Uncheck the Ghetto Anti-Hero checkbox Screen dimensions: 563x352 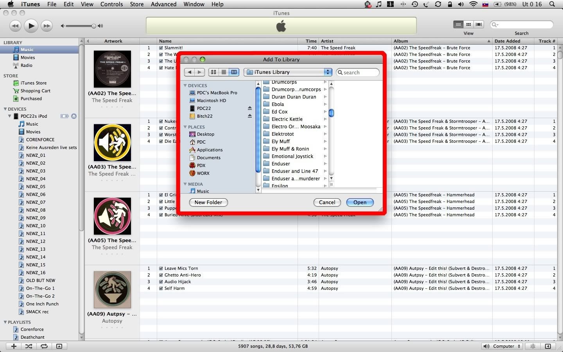point(161,275)
